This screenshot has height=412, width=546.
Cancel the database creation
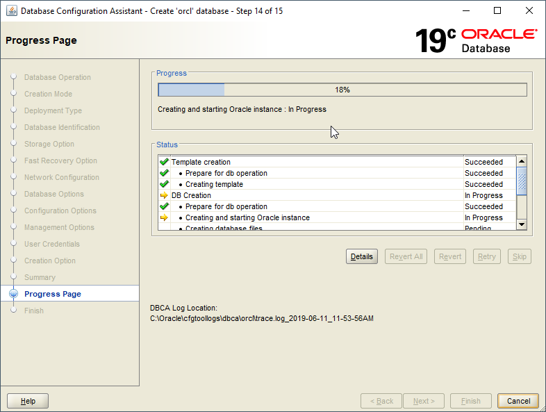[518, 401]
